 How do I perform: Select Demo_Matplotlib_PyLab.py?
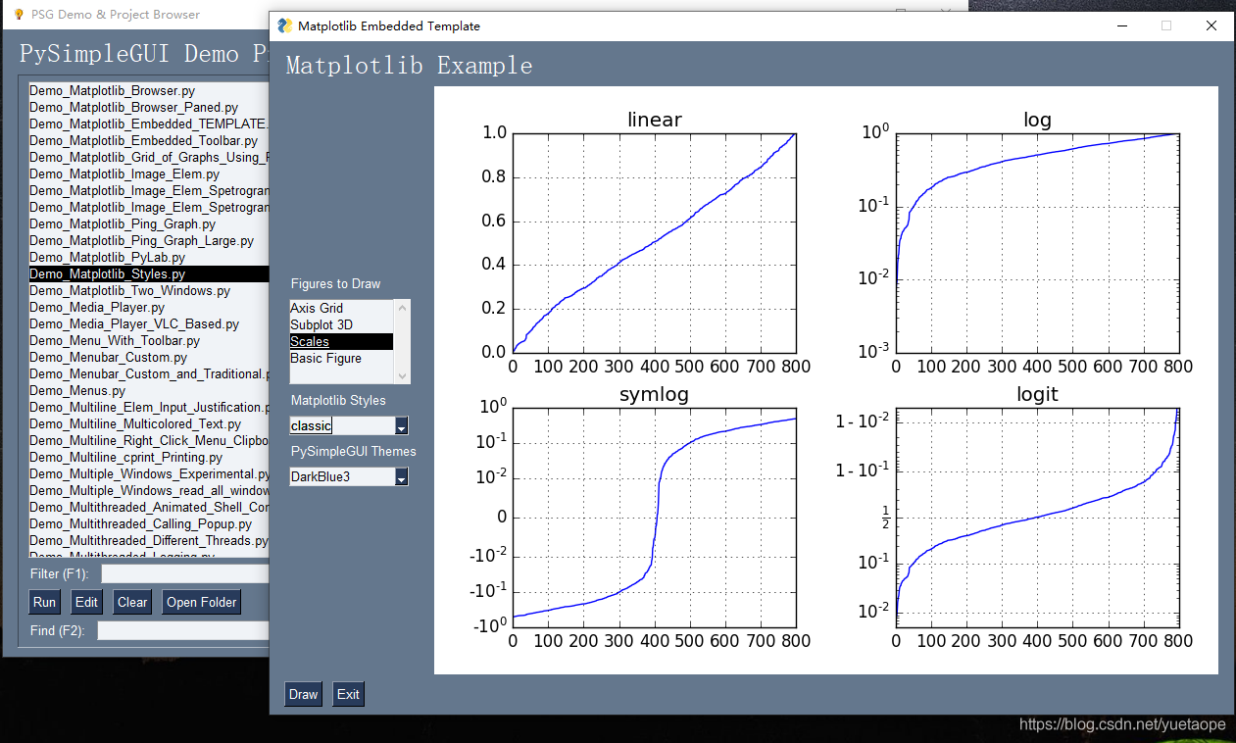coord(149,257)
